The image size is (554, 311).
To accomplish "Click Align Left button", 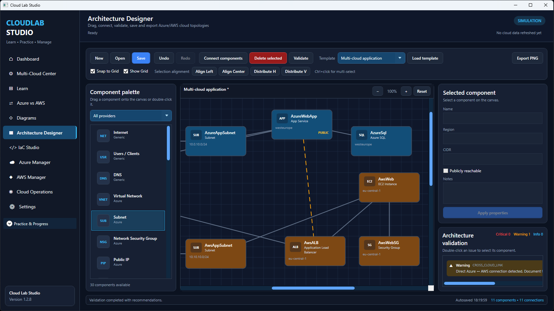I will pyautogui.click(x=204, y=71).
